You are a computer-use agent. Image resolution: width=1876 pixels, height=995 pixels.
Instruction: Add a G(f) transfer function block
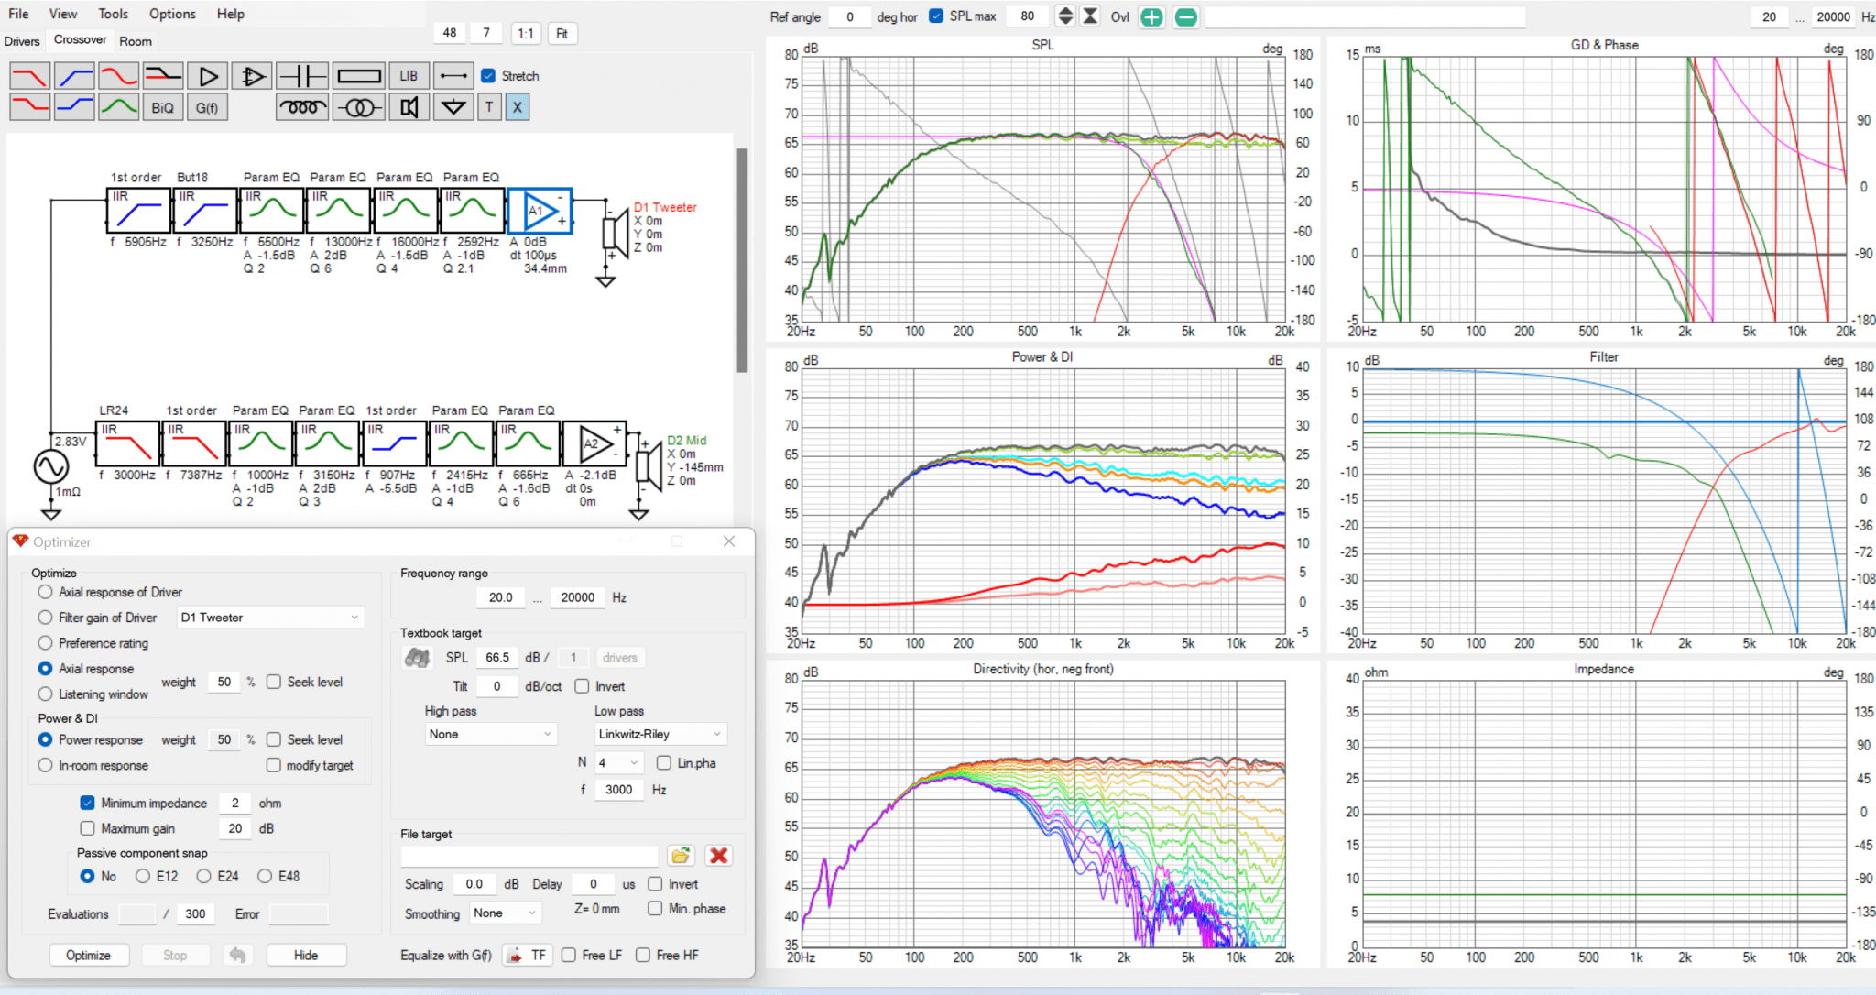click(208, 107)
